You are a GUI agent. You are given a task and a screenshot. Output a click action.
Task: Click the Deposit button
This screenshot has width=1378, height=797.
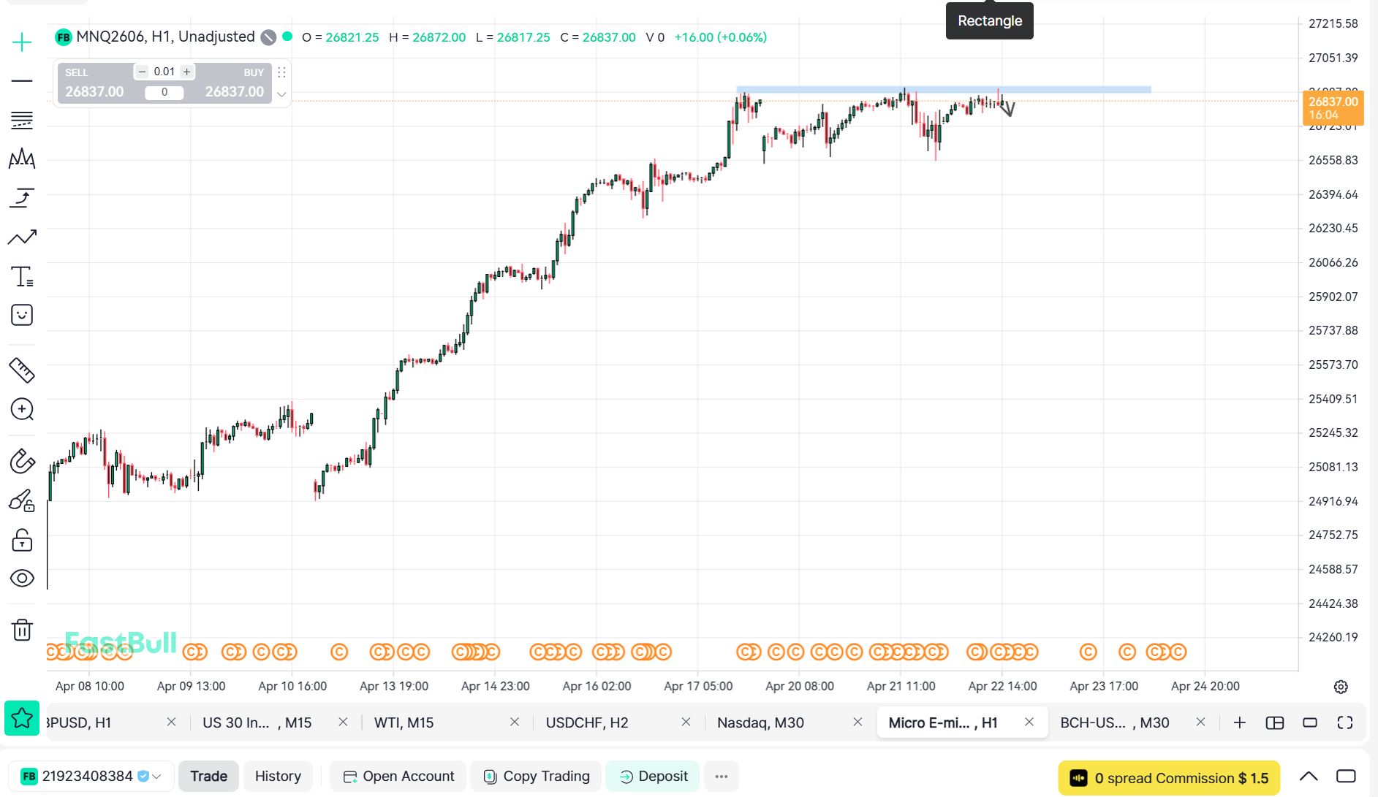[x=653, y=777]
